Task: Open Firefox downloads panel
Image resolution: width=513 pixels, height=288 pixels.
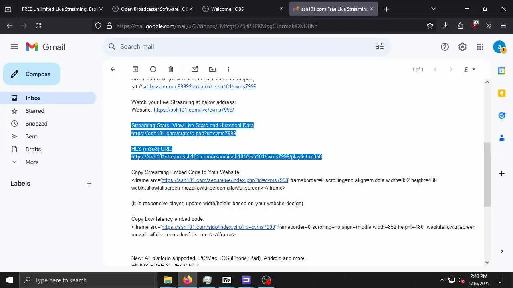Action: (445, 26)
